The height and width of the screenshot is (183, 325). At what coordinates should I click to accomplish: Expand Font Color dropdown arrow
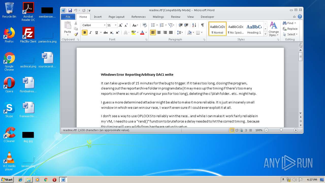[146, 33]
